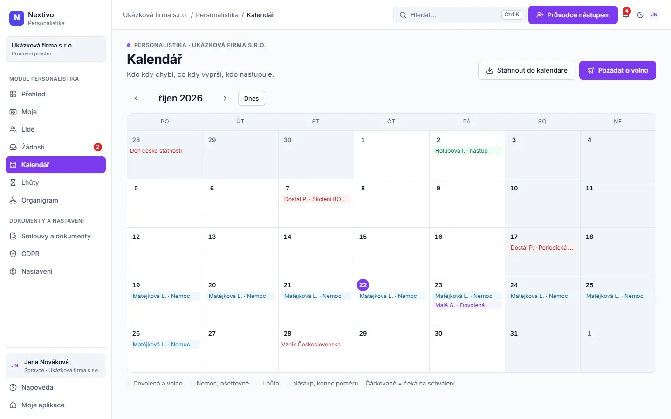Open the JN user avatar menu
Image resolution: width=671 pixels, height=419 pixels.
(x=654, y=15)
